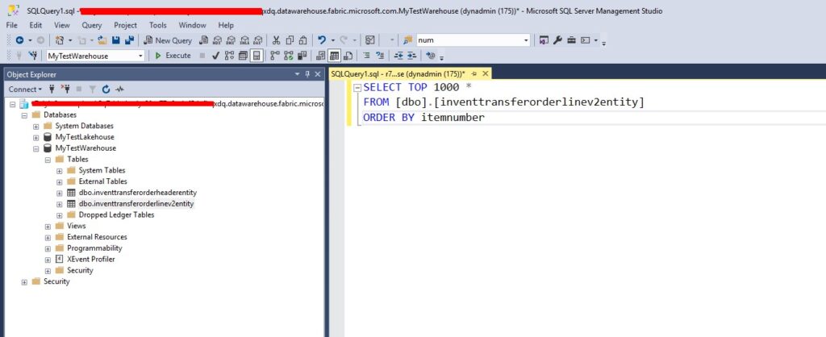This screenshot has width=826, height=337.
Task: Click the Copy icon in toolbar
Action: tap(290, 40)
